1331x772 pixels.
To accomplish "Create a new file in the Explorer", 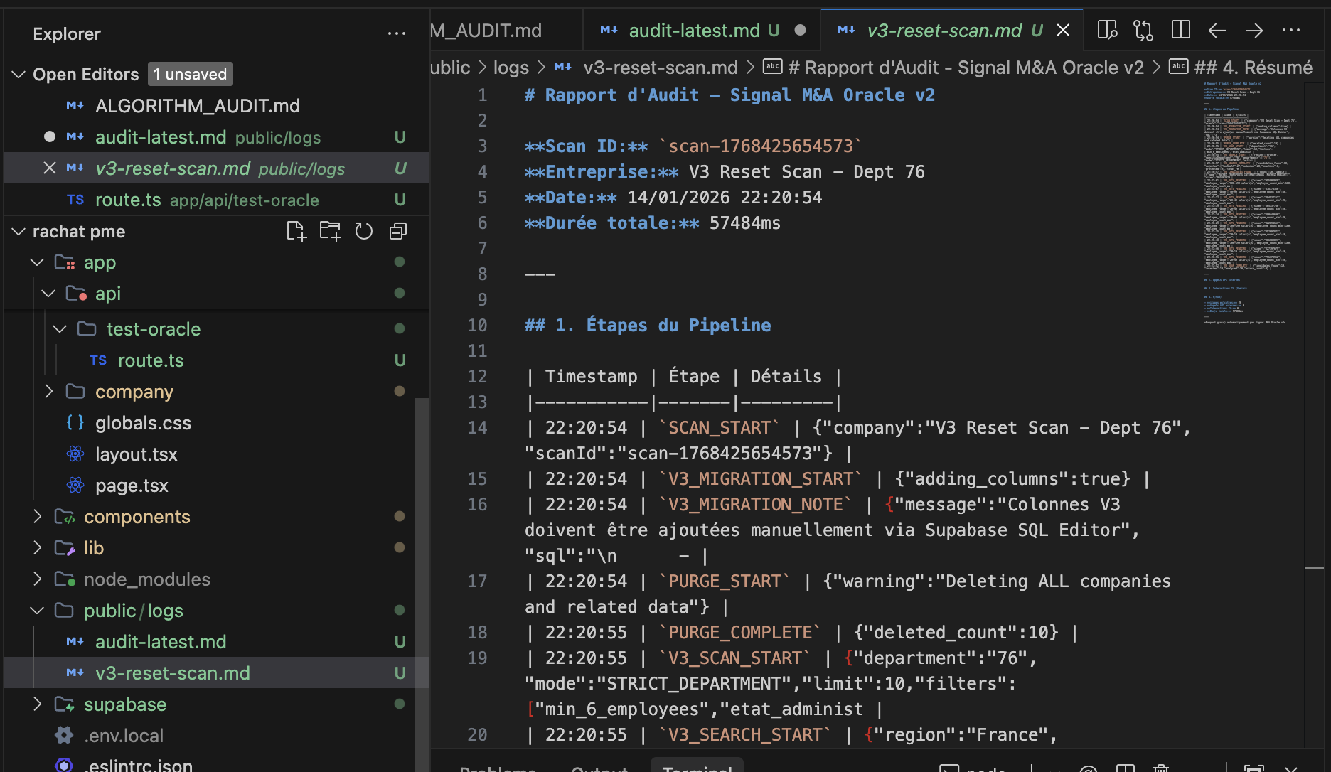I will click(296, 230).
